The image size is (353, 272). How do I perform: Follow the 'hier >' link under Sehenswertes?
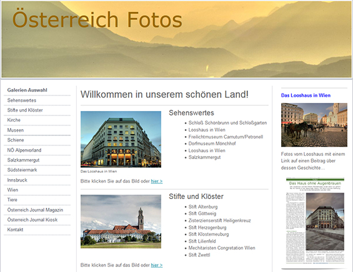click(x=157, y=181)
